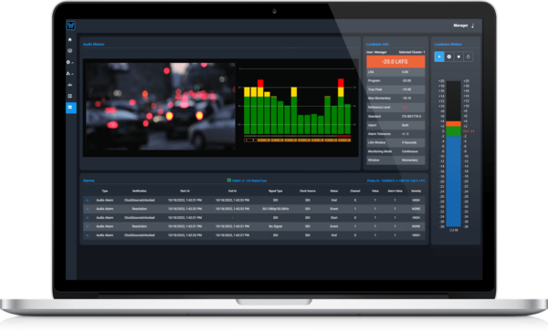This screenshot has height=332, width=548.
Task: Click the Alarm Both row
Action: pos(395,125)
